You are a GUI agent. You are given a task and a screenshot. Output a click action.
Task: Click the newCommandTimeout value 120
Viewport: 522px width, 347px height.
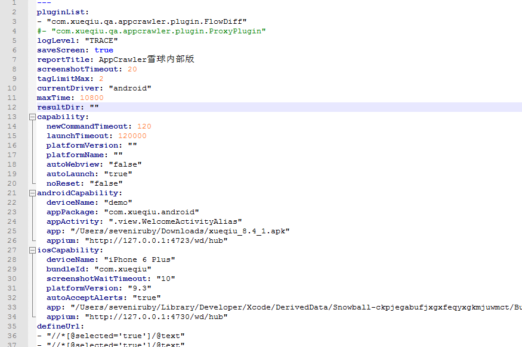coord(144,127)
